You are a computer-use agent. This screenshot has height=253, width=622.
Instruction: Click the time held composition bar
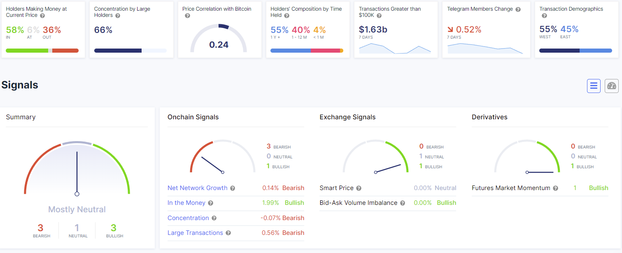tap(307, 51)
